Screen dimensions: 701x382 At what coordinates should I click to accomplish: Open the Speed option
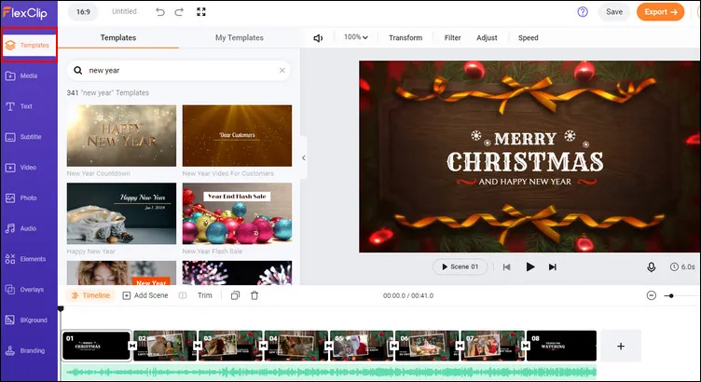[x=528, y=38]
